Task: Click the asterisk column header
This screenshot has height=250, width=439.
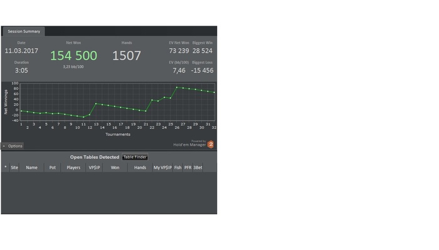Action: [x=6, y=167]
